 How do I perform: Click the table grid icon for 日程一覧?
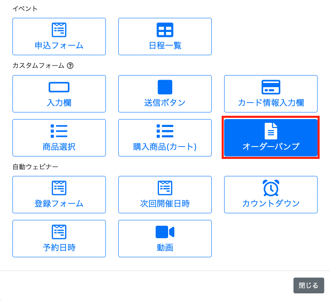point(165,30)
